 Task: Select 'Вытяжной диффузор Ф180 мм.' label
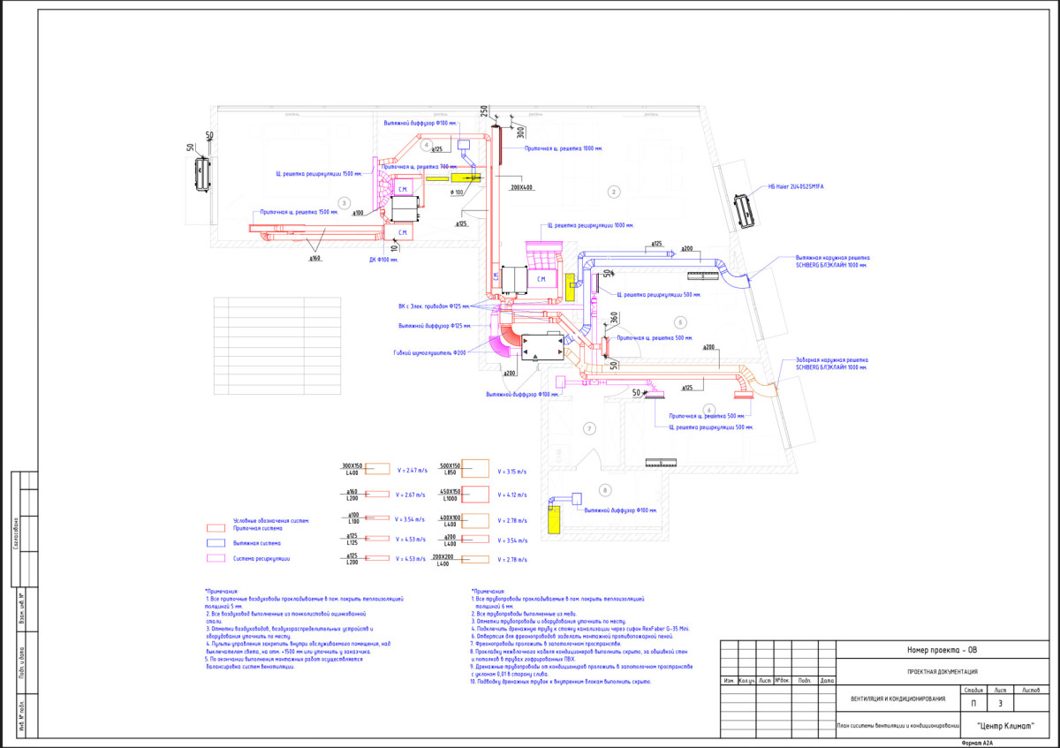pyautogui.click(x=420, y=123)
